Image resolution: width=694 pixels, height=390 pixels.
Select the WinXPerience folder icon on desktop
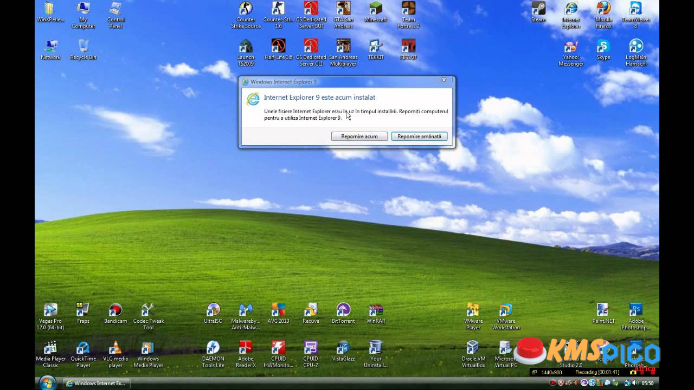click(49, 12)
